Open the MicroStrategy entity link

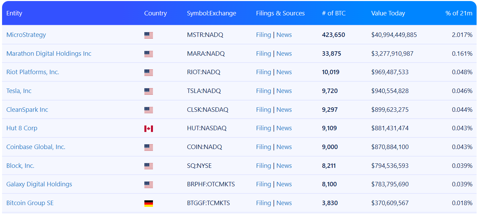click(26, 35)
